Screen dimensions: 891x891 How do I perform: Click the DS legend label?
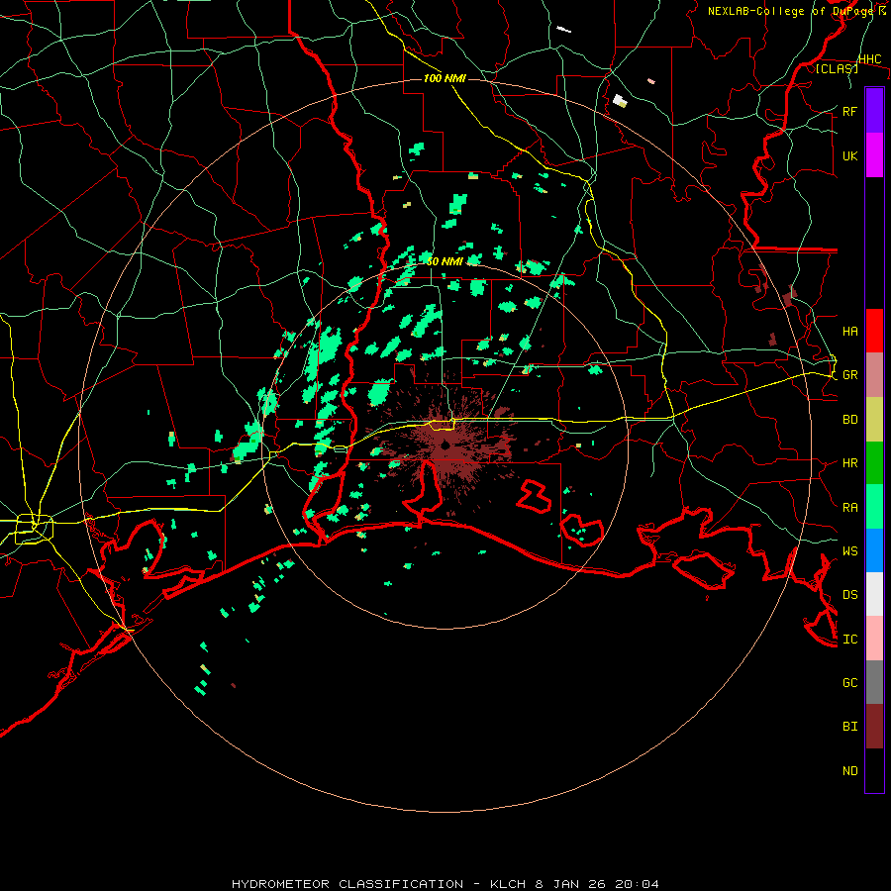click(849, 595)
